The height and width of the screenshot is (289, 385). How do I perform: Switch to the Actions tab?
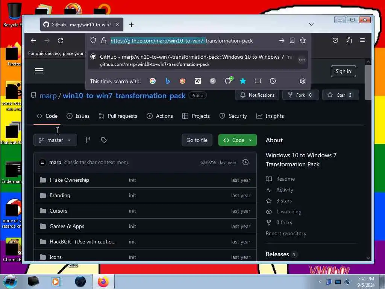(x=160, y=116)
